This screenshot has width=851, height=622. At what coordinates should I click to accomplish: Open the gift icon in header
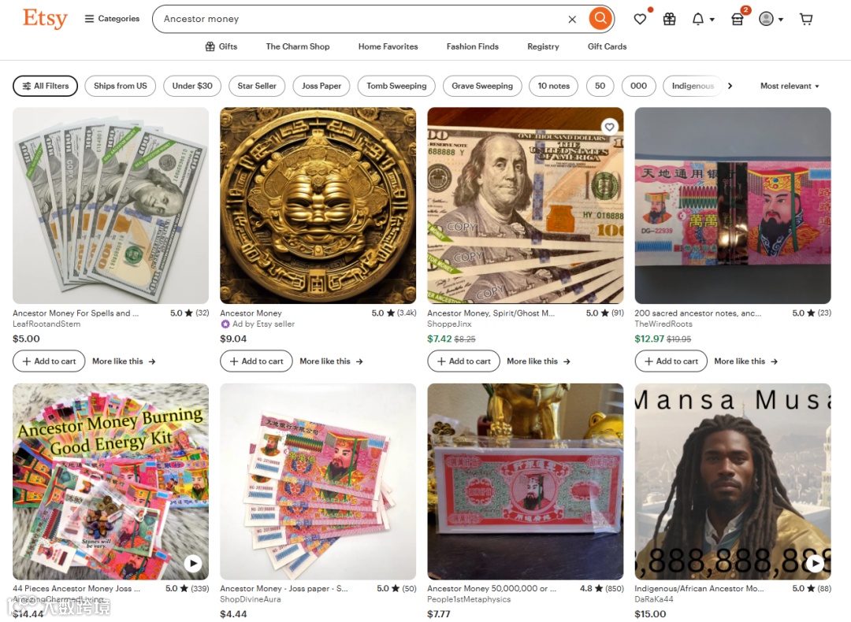670,19
